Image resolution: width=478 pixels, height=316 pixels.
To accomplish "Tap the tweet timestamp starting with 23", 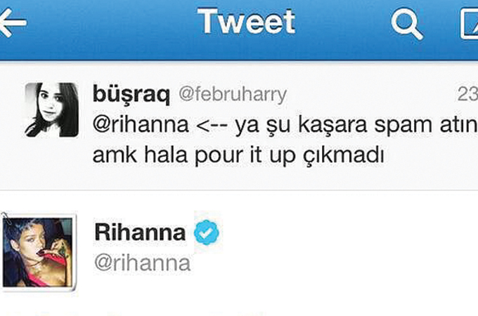I will tap(467, 94).
